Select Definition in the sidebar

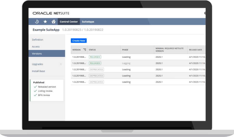click(38, 40)
